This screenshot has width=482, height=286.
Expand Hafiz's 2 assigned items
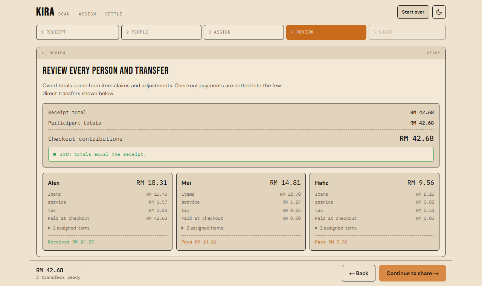coord(336,228)
